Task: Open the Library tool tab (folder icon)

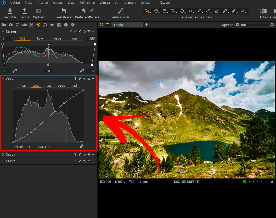Action: [x=4, y=25]
